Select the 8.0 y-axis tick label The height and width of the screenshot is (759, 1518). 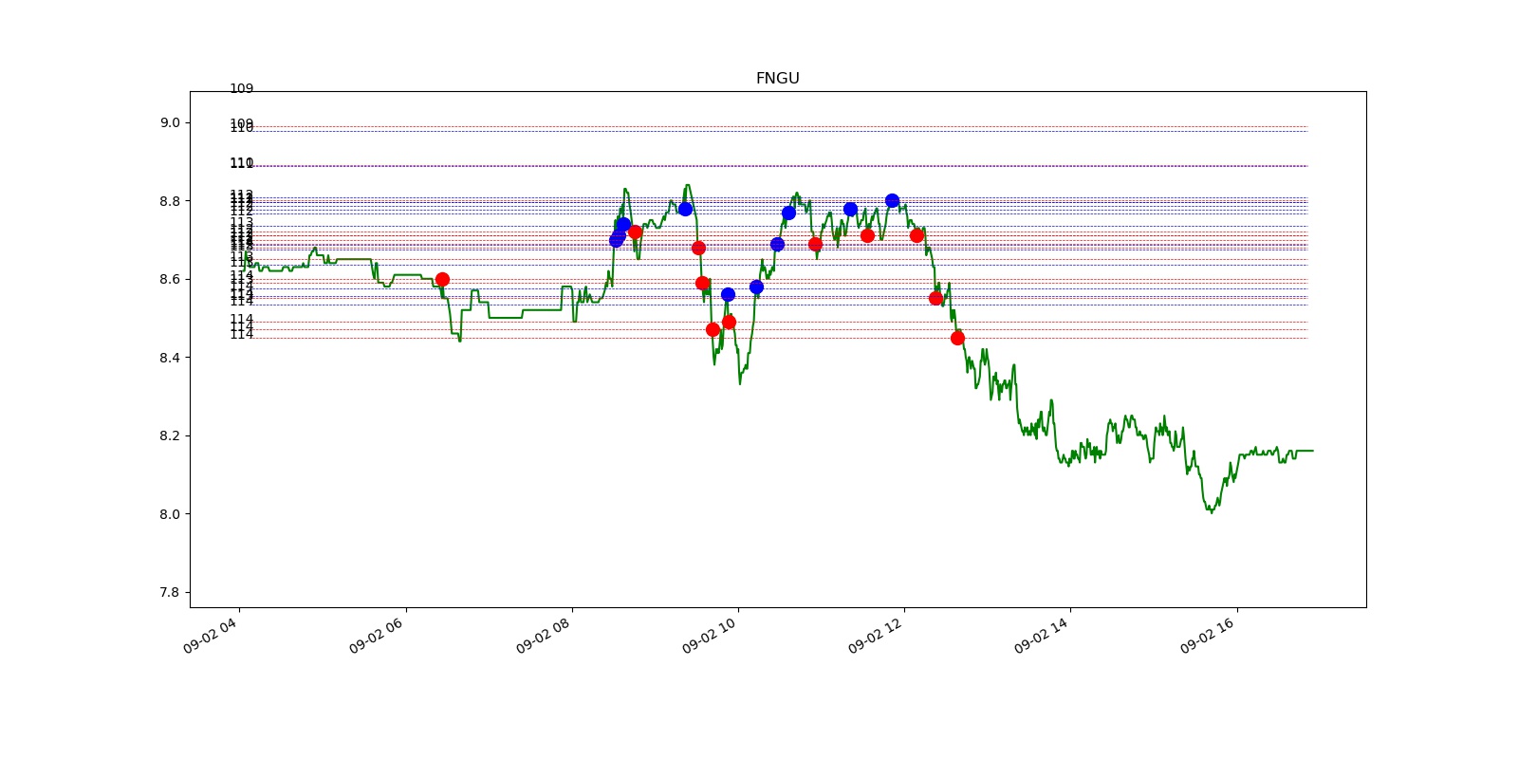tap(170, 514)
